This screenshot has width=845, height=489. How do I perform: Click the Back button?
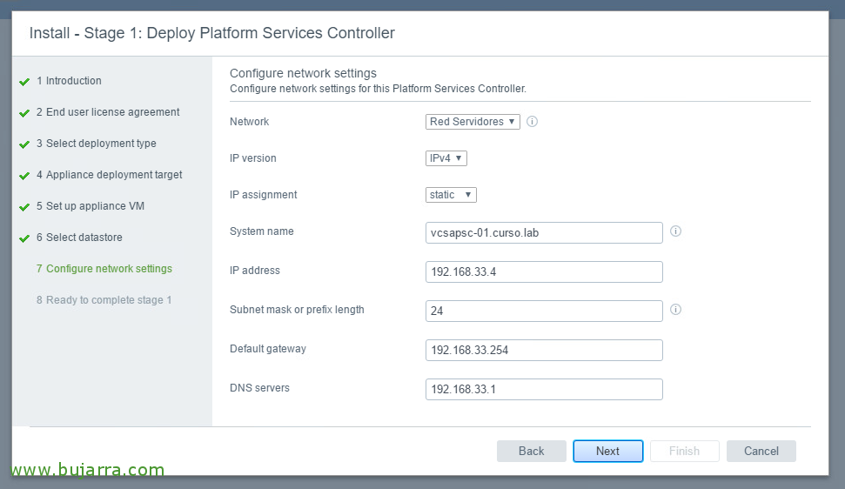(x=532, y=452)
